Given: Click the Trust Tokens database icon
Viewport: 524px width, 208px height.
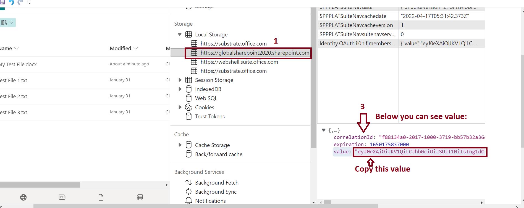Looking at the screenshot, I should (x=188, y=116).
